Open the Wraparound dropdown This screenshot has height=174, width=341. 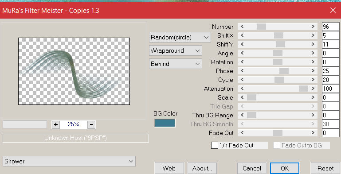pos(176,50)
